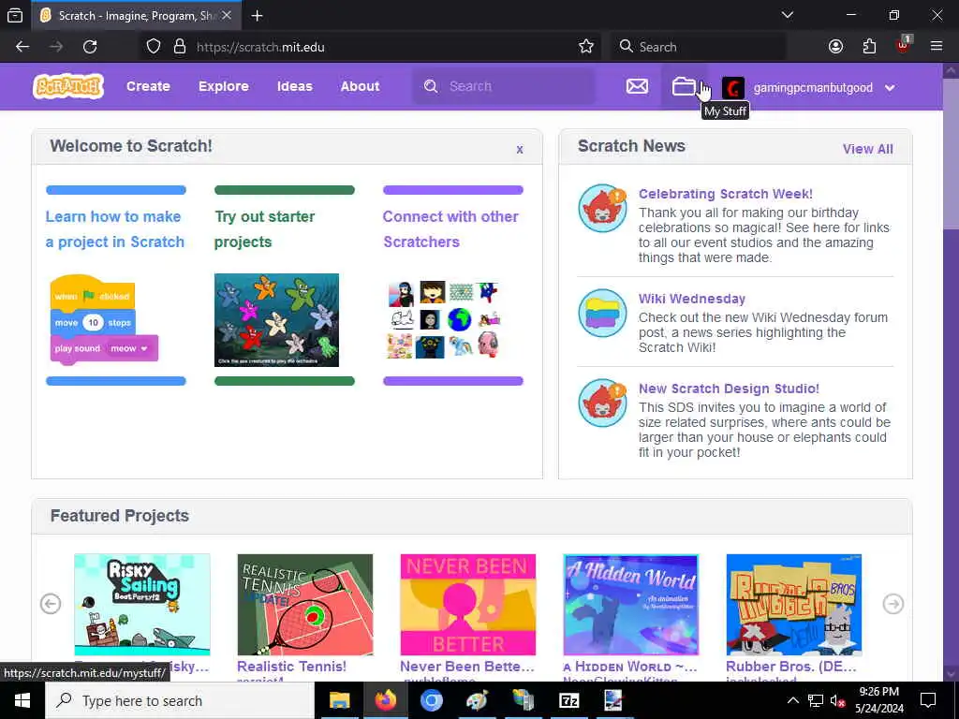The height and width of the screenshot is (719, 959).
Task: Open the Realistic Tennis! title link
Action: click(291, 667)
